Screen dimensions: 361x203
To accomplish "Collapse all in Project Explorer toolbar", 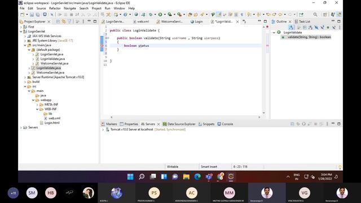I will pyautogui.click(x=58, y=21).
